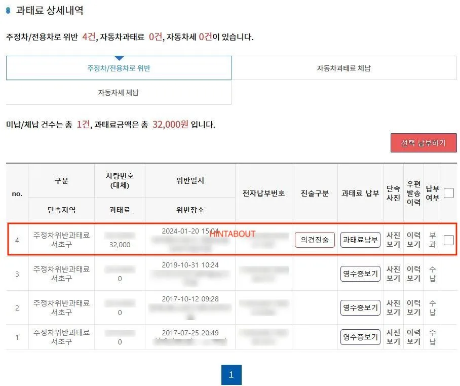The image size is (460, 386).
Task: Click the 전자납부번호 column header
Action: point(263,193)
